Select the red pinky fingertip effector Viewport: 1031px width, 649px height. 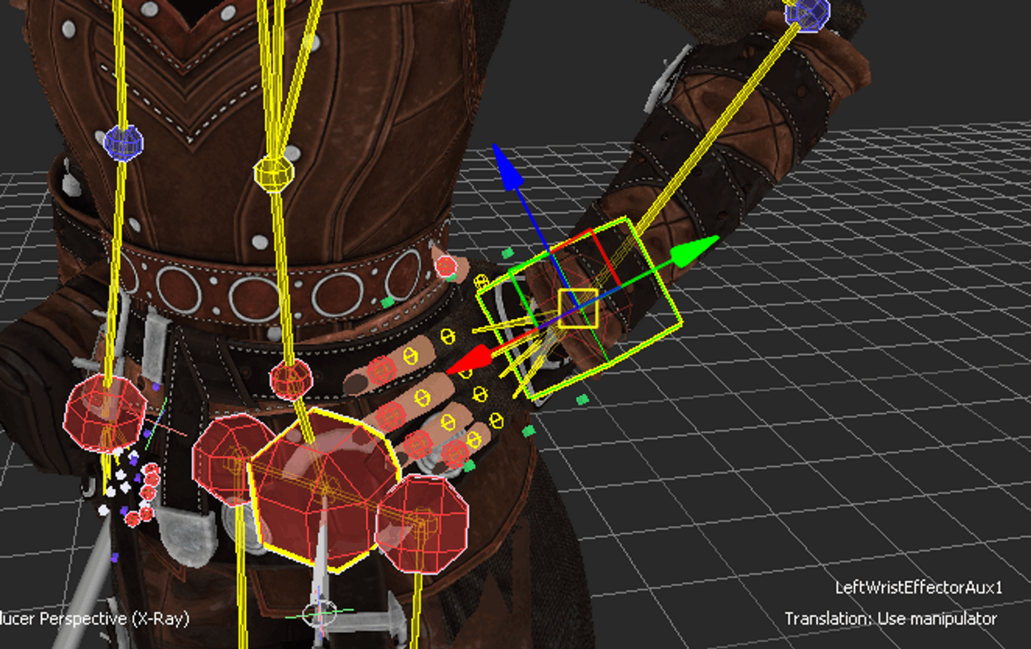pyautogui.click(x=456, y=452)
